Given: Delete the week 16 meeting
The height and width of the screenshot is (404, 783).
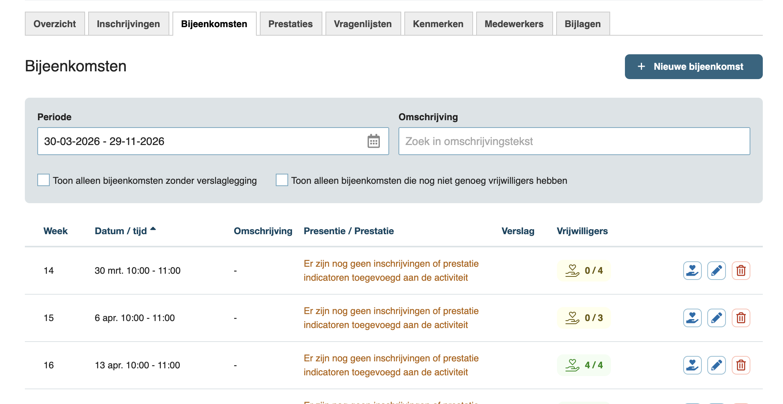Looking at the screenshot, I should tap(741, 365).
